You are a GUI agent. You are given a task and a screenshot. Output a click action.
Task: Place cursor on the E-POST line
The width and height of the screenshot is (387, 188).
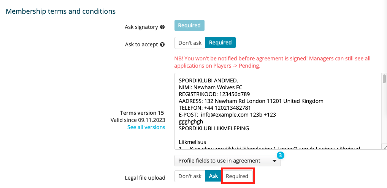pos(227,115)
